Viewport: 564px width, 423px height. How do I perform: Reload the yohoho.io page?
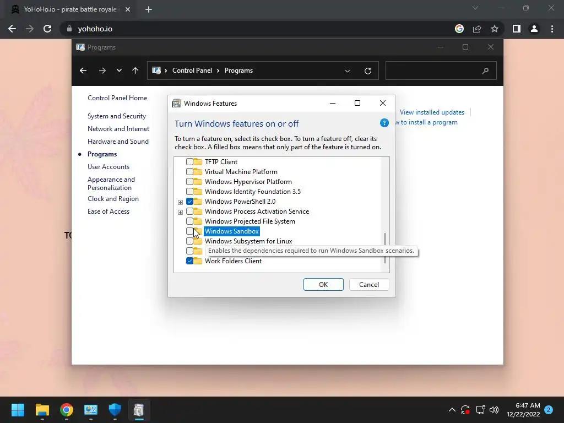[47, 29]
